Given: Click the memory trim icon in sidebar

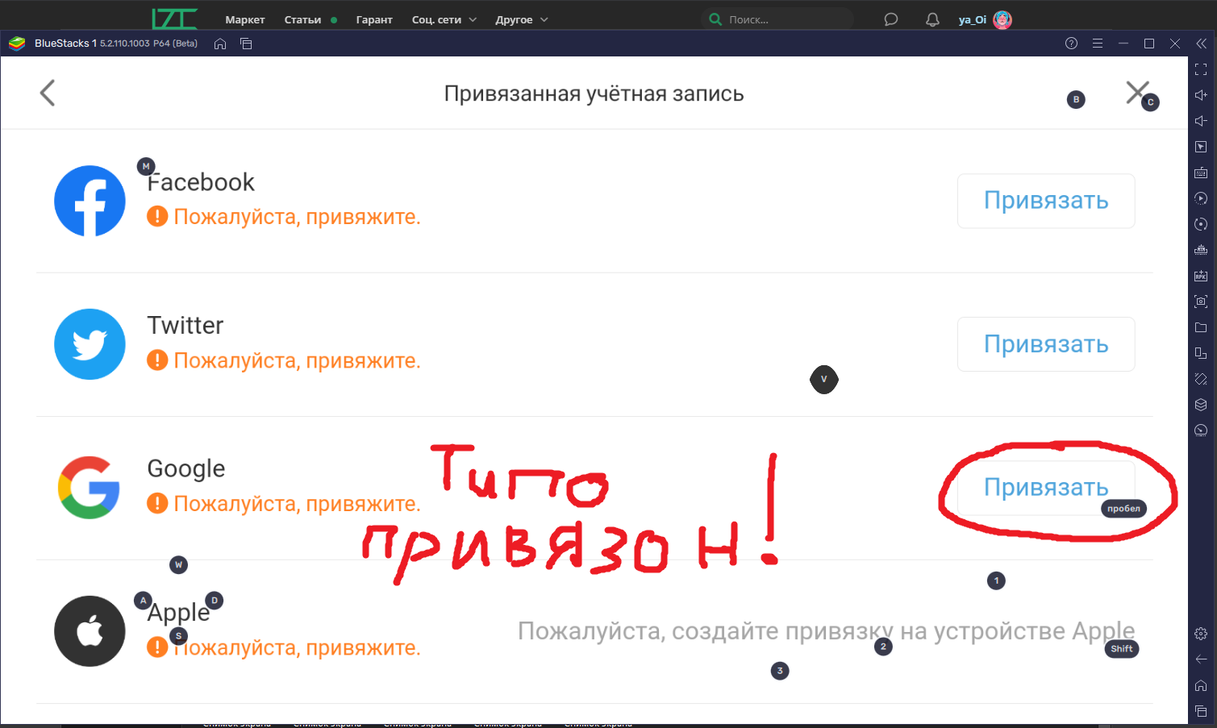Looking at the screenshot, I should point(1201,250).
